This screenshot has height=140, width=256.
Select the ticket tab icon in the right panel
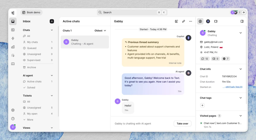coord(216,21)
